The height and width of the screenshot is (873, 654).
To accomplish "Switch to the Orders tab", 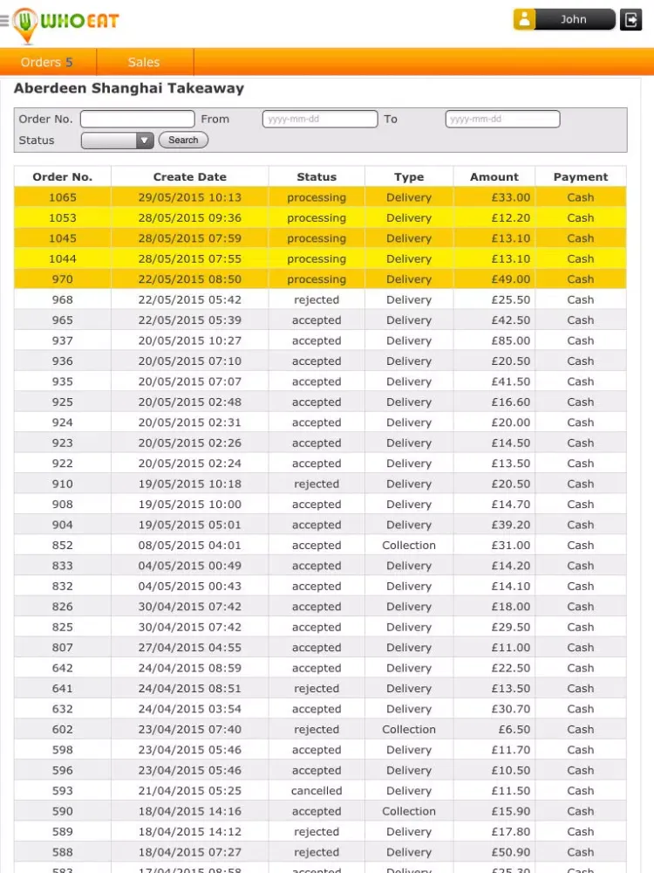I will [47, 62].
